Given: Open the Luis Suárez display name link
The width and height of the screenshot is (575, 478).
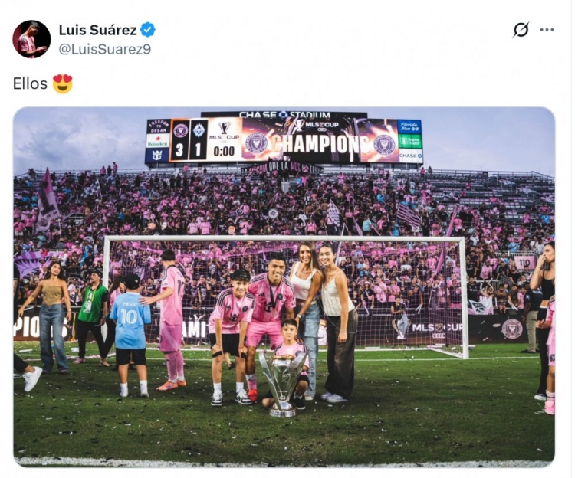Looking at the screenshot, I should (x=97, y=30).
